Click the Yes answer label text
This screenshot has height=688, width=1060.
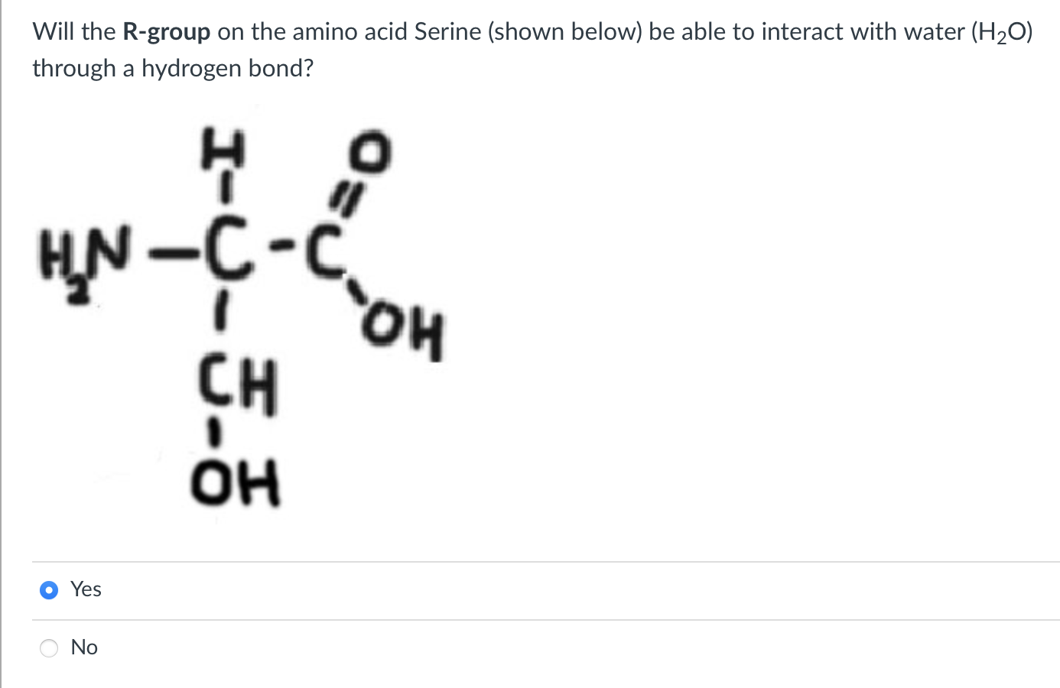pyautogui.click(x=85, y=589)
